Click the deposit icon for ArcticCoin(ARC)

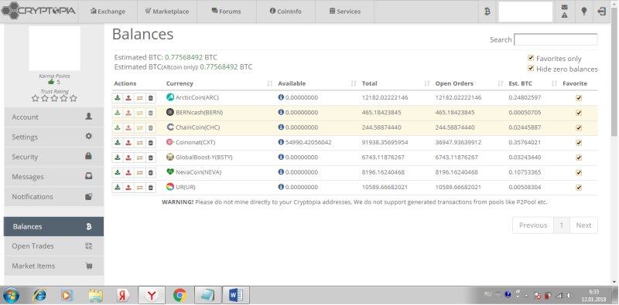point(118,98)
